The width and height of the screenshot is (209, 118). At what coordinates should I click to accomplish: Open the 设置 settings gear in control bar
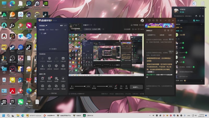click(x=126, y=87)
